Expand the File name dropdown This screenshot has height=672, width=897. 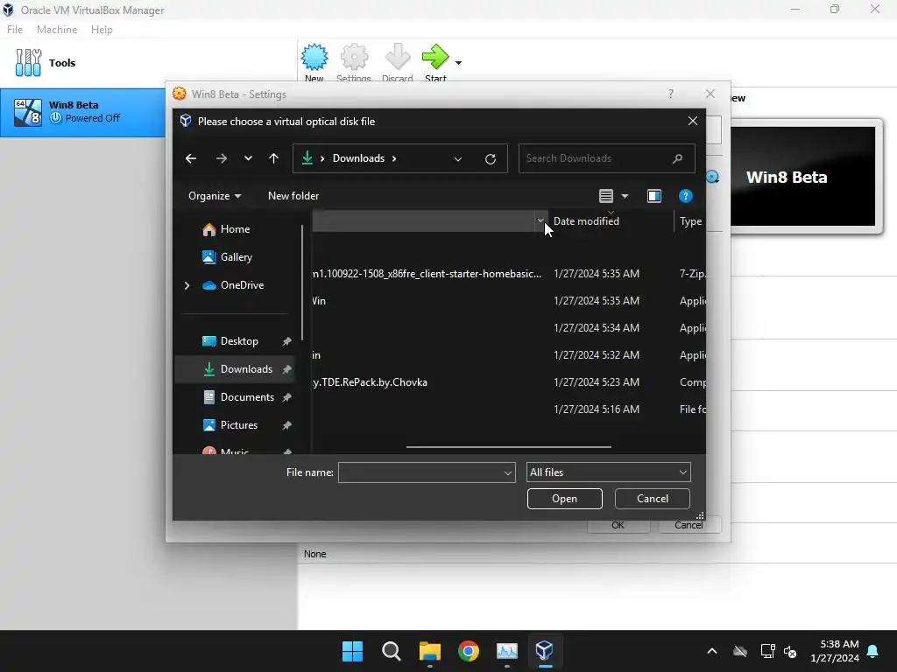[x=507, y=472]
